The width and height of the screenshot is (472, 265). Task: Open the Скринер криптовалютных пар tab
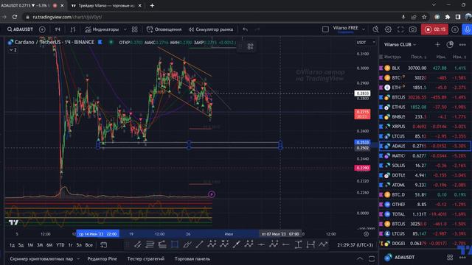click(x=41, y=258)
